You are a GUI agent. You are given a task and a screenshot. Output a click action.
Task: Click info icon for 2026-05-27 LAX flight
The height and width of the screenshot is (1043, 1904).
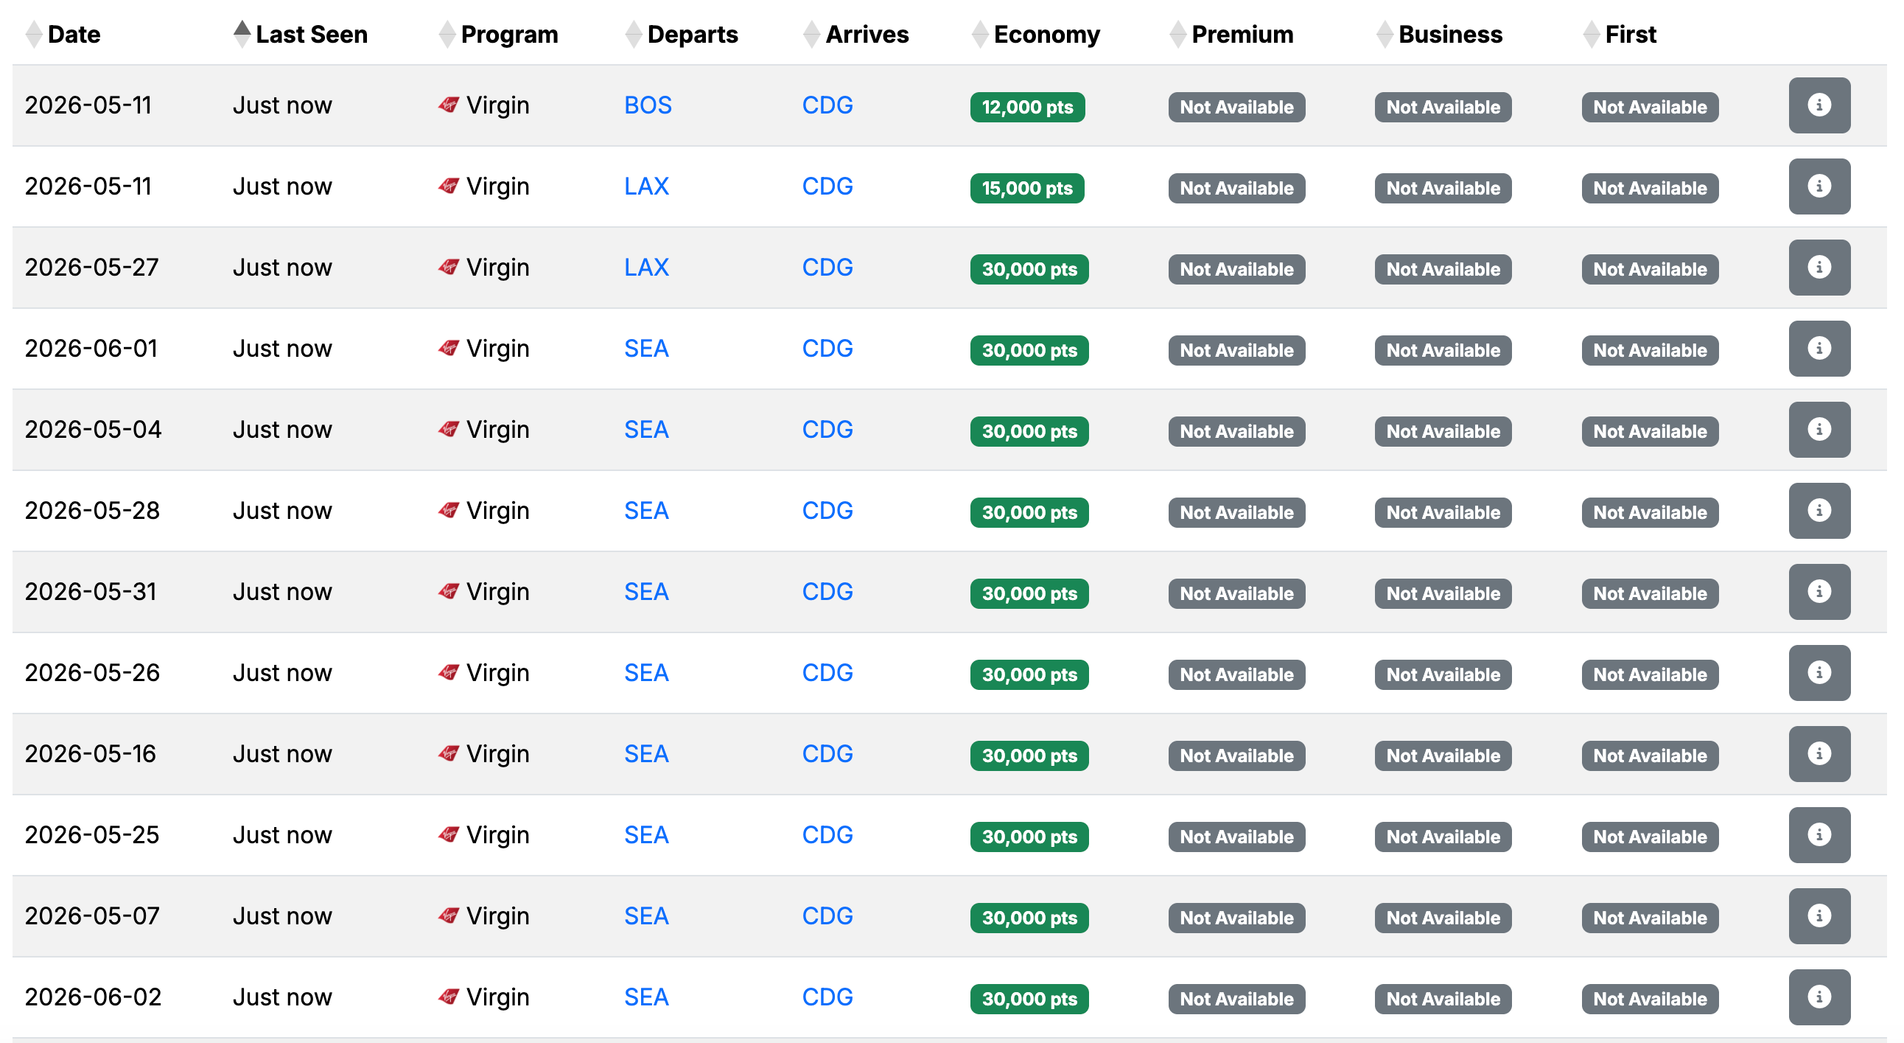(x=1819, y=268)
